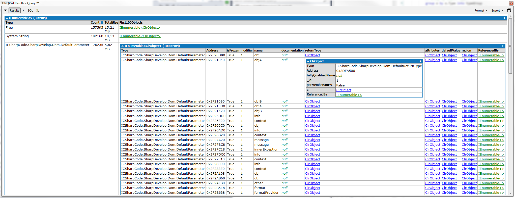Collapse the IEnumerable<> (3 items) table
The width and height of the screenshot is (515, 198).
(x=7, y=18)
